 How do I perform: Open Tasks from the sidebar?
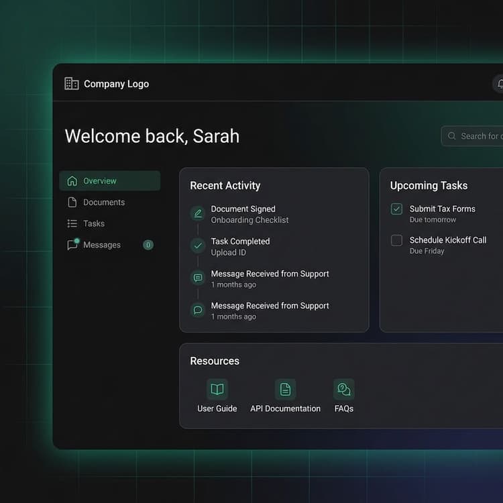[x=93, y=224]
